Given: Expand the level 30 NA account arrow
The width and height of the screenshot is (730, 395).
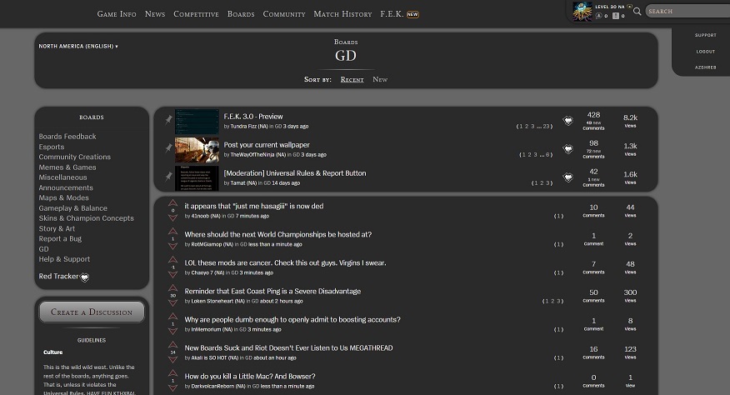Looking at the screenshot, I should 629,7.
